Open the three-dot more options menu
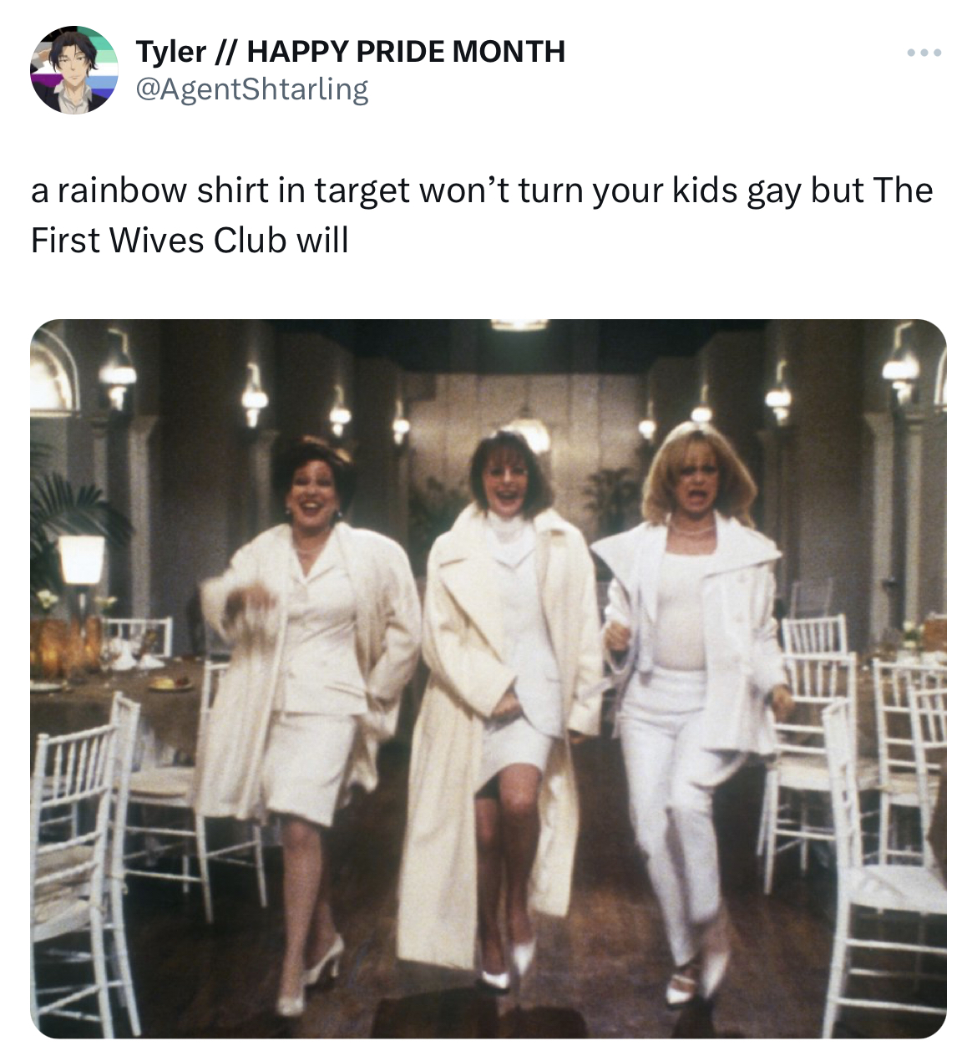This screenshot has height=1061, width=977. click(924, 53)
